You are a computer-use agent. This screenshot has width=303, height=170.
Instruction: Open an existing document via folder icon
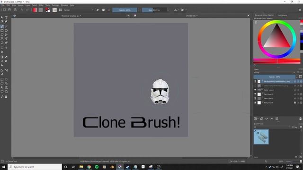coord(9,10)
